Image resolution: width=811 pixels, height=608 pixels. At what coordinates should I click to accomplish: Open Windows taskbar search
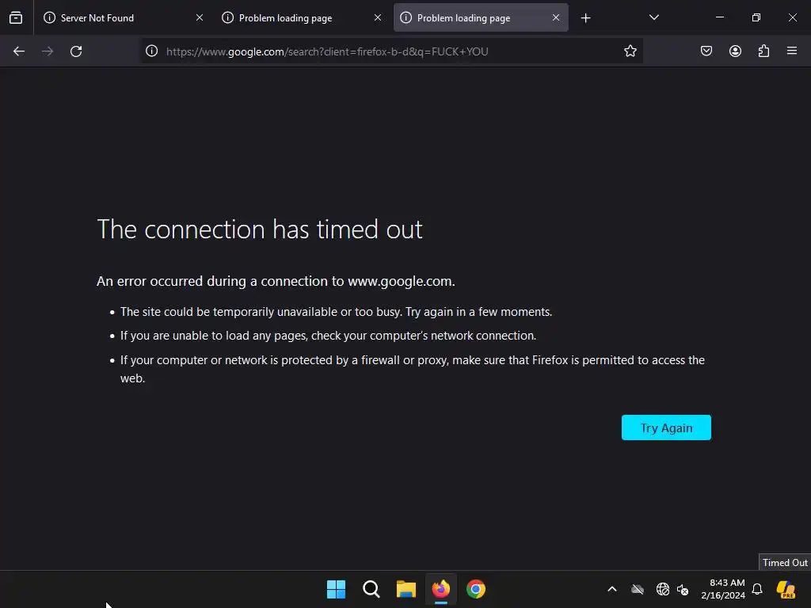click(x=371, y=589)
